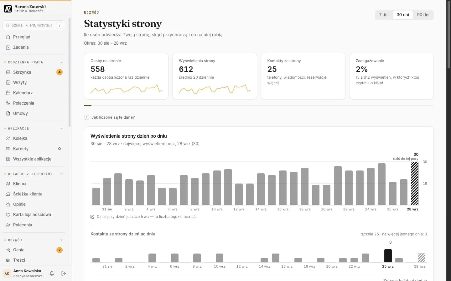Open Kalendarz via its calendar icon
Image resolution: width=451 pixels, height=281 pixels.
pyautogui.click(x=8, y=93)
